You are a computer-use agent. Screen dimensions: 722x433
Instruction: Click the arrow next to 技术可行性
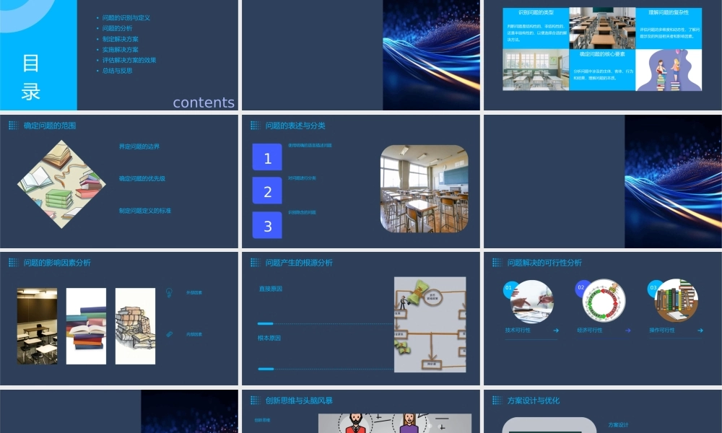point(556,331)
